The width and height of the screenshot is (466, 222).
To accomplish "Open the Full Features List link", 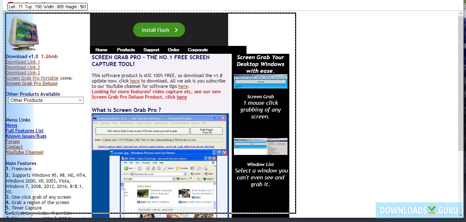I will click(x=24, y=131).
